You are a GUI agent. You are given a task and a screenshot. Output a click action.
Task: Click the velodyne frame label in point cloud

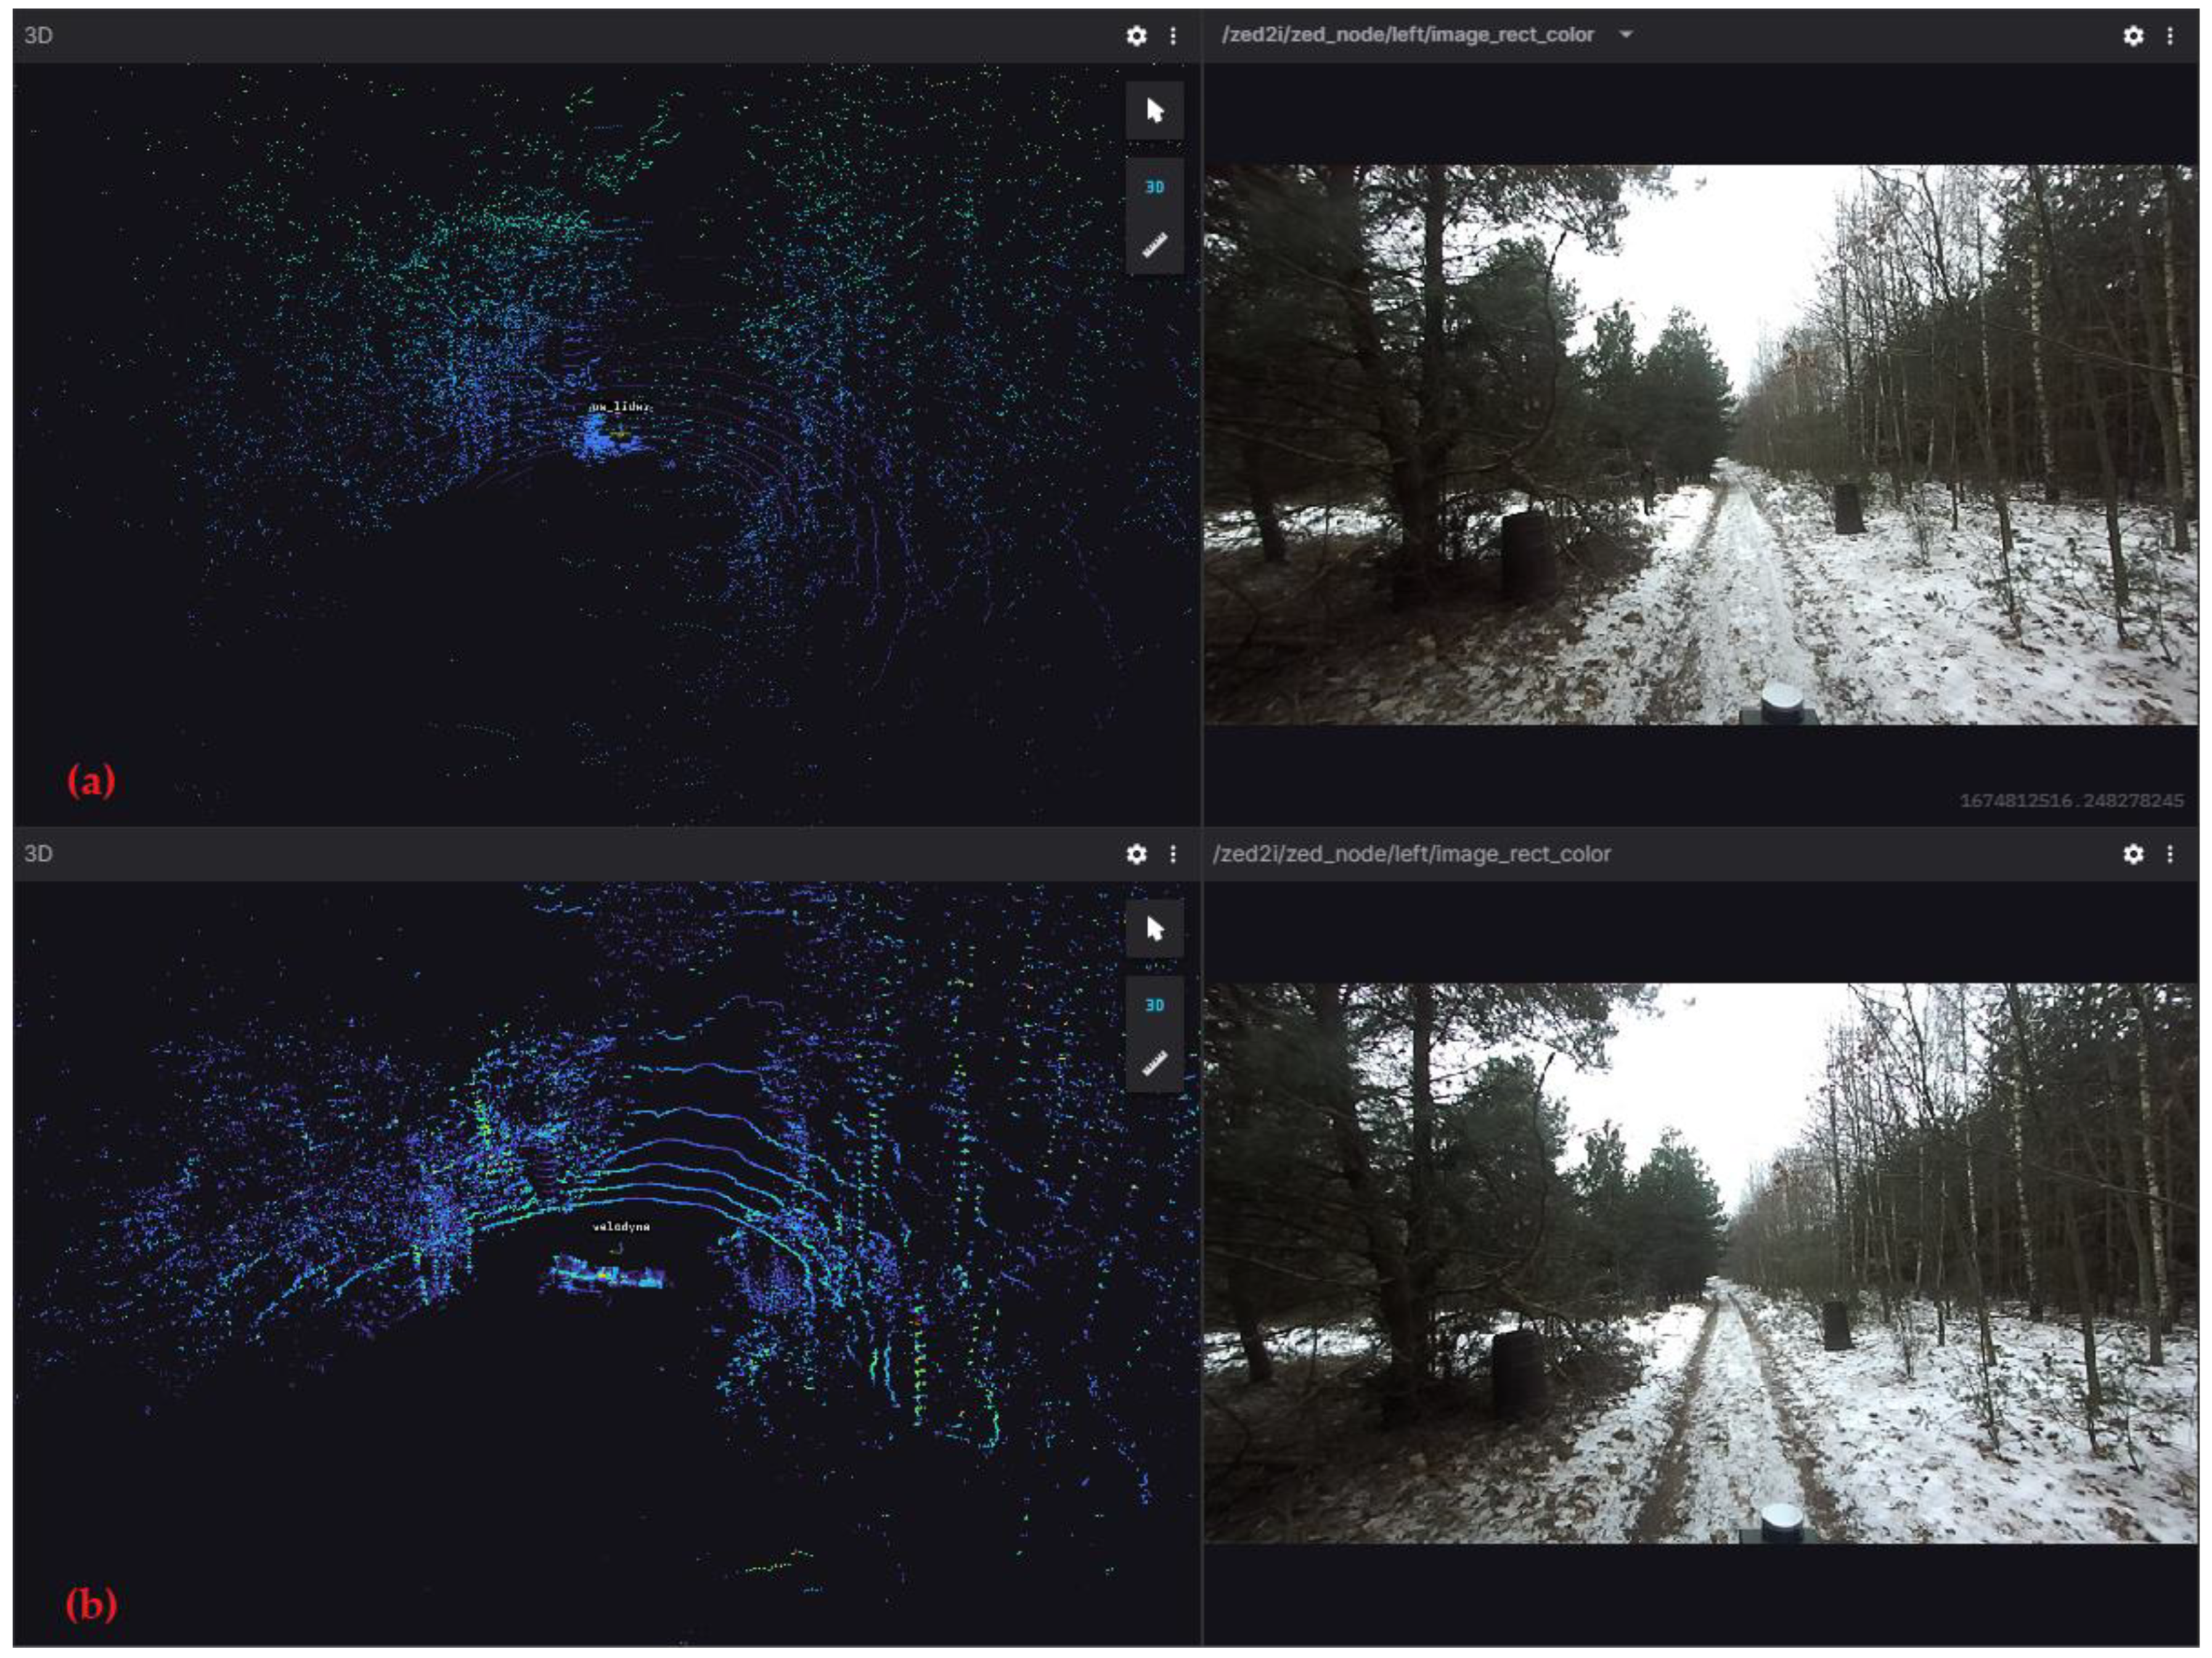coord(621,1226)
